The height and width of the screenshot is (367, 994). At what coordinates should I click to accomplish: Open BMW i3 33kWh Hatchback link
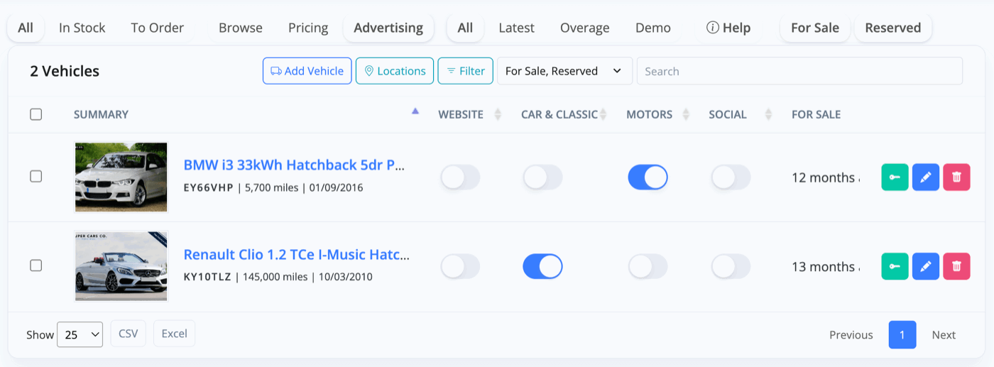click(x=295, y=165)
